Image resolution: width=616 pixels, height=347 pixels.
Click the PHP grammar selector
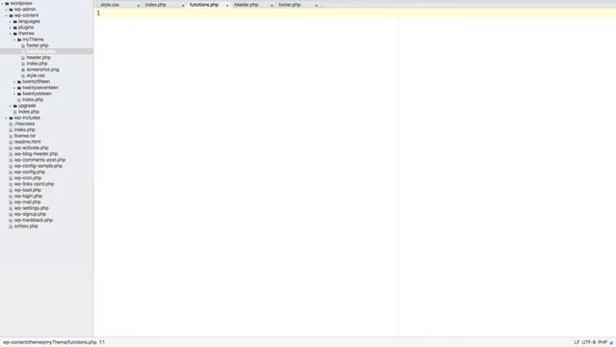click(603, 342)
